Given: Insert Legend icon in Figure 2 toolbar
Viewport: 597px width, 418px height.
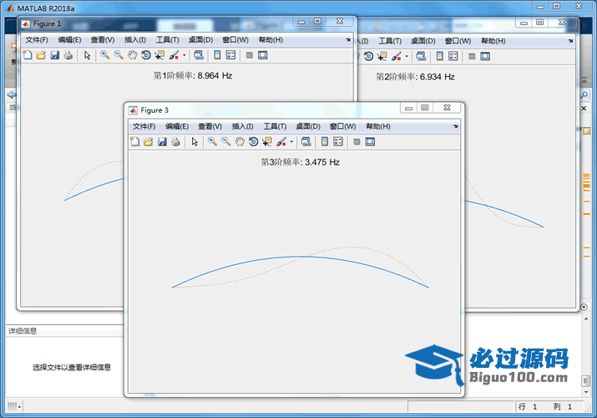Looking at the screenshot, I should [x=453, y=56].
